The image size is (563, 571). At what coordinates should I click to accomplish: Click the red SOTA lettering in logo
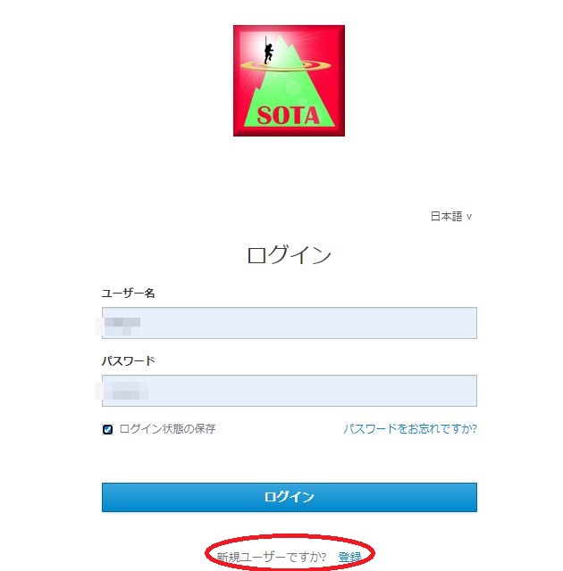click(x=288, y=116)
